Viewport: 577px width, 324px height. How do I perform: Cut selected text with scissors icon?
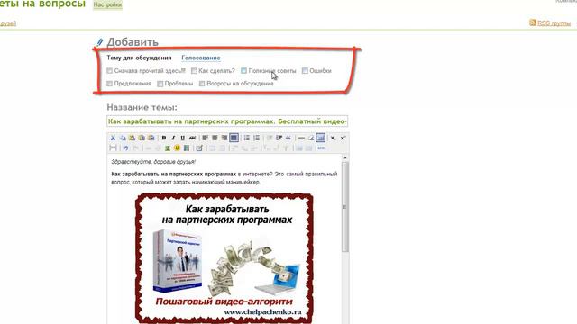113,138
